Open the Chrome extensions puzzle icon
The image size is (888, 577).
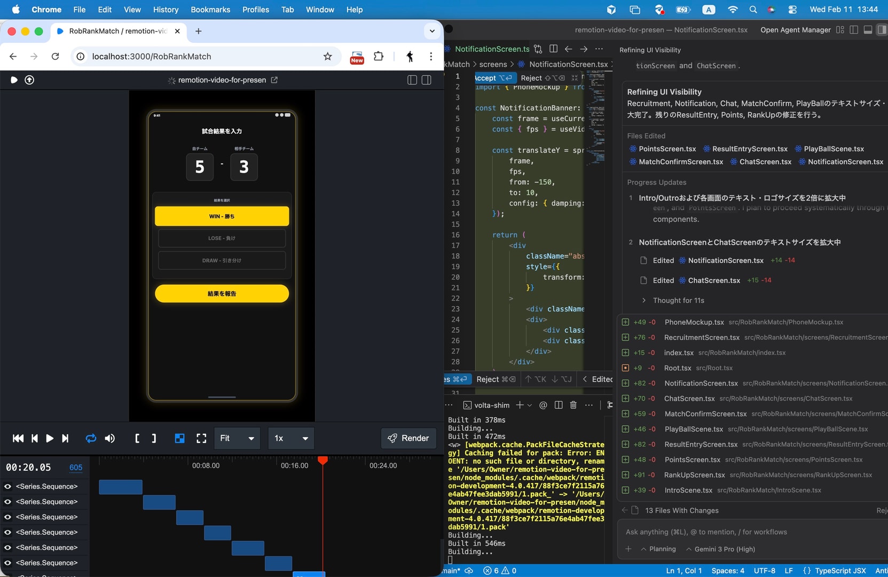point(379,57)
